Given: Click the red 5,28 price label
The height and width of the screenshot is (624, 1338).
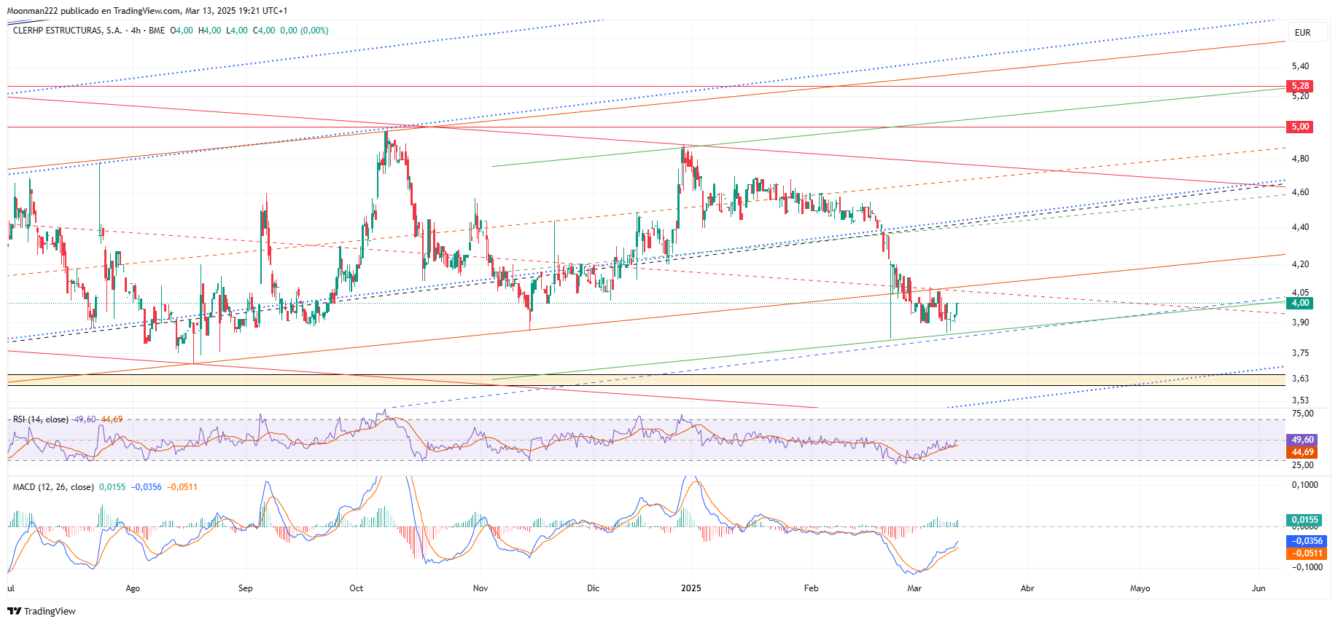Looking at the screenshot, I should point(1300,86).
